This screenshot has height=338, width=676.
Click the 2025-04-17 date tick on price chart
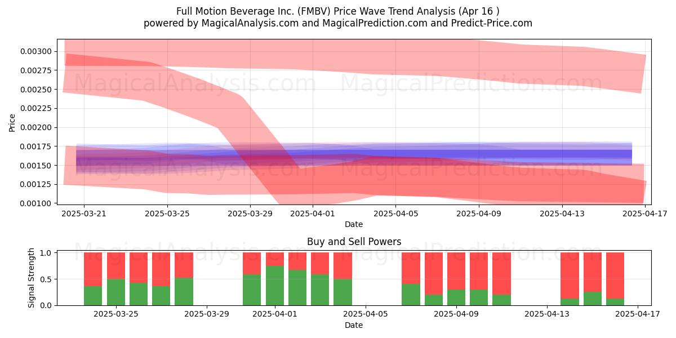coord(646,214)
